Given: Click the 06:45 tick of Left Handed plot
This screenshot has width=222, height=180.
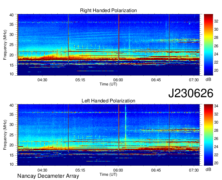Looking at the screenshot, I should click(156, 170).
